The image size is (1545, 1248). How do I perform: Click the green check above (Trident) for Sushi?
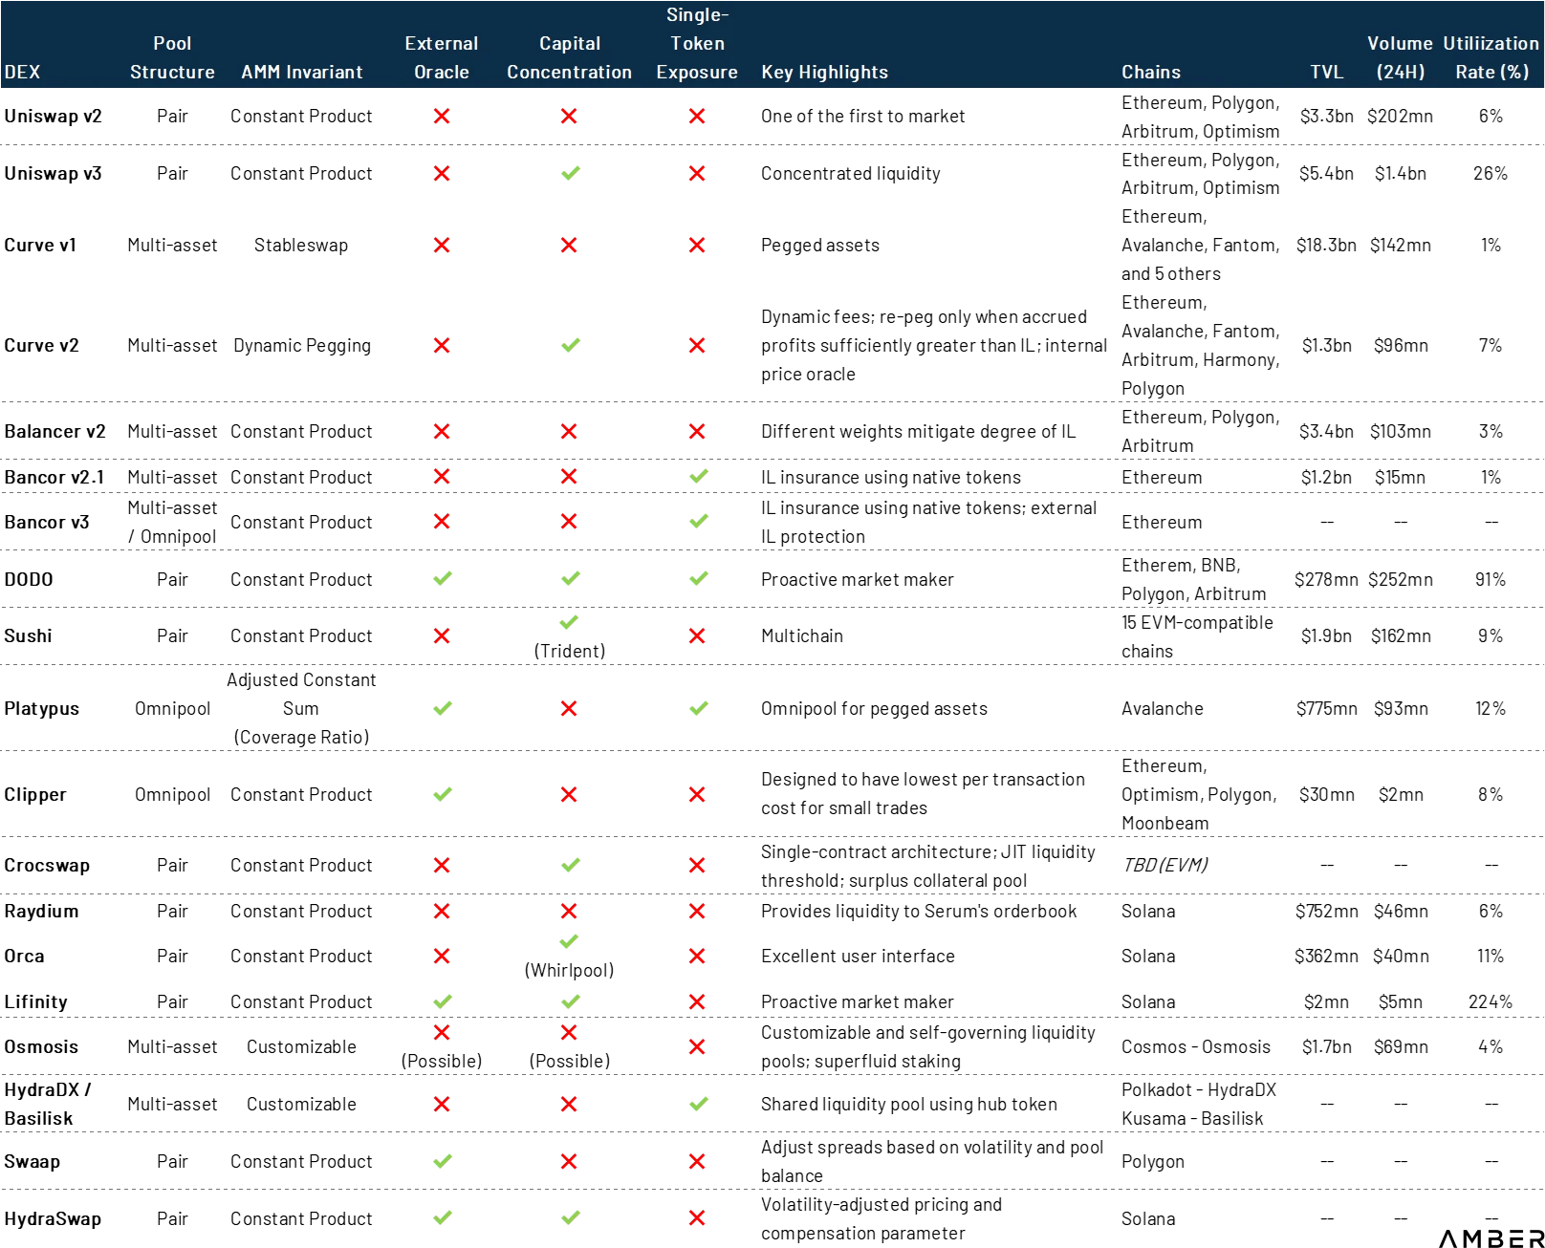pos(569,622)
